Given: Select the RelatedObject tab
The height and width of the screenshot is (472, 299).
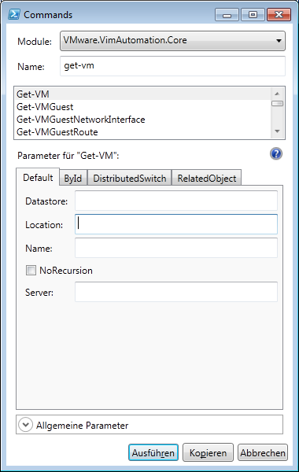Looking at the screenshot, I should [207, 178].
